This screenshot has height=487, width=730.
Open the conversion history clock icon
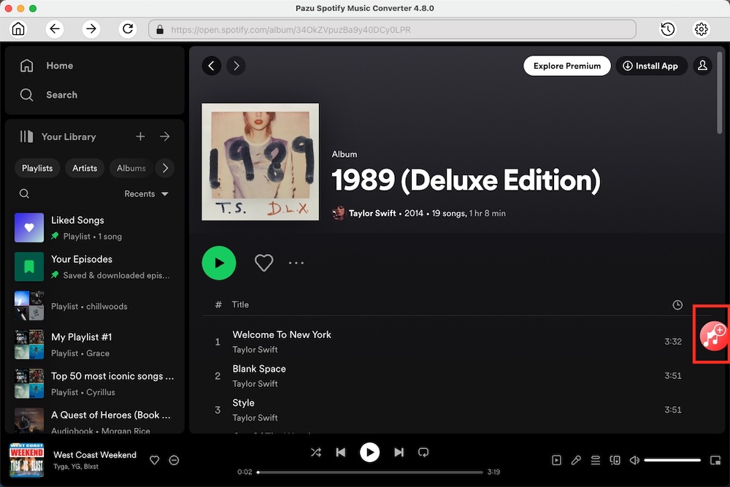coord(667,29)
